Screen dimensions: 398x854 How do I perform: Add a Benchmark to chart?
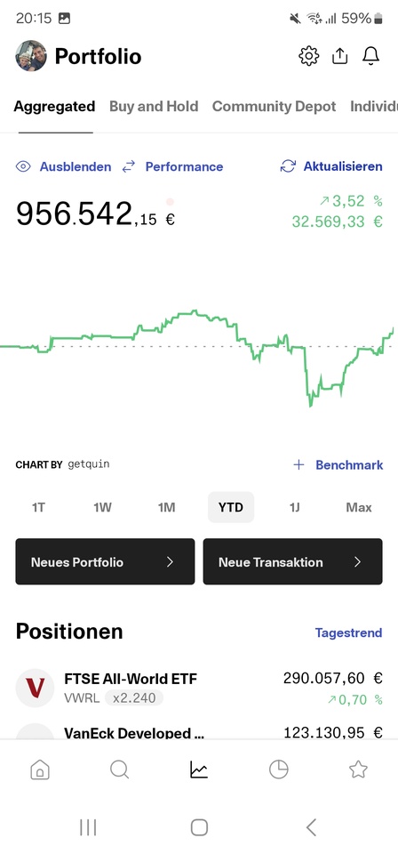tap(338, 465)
